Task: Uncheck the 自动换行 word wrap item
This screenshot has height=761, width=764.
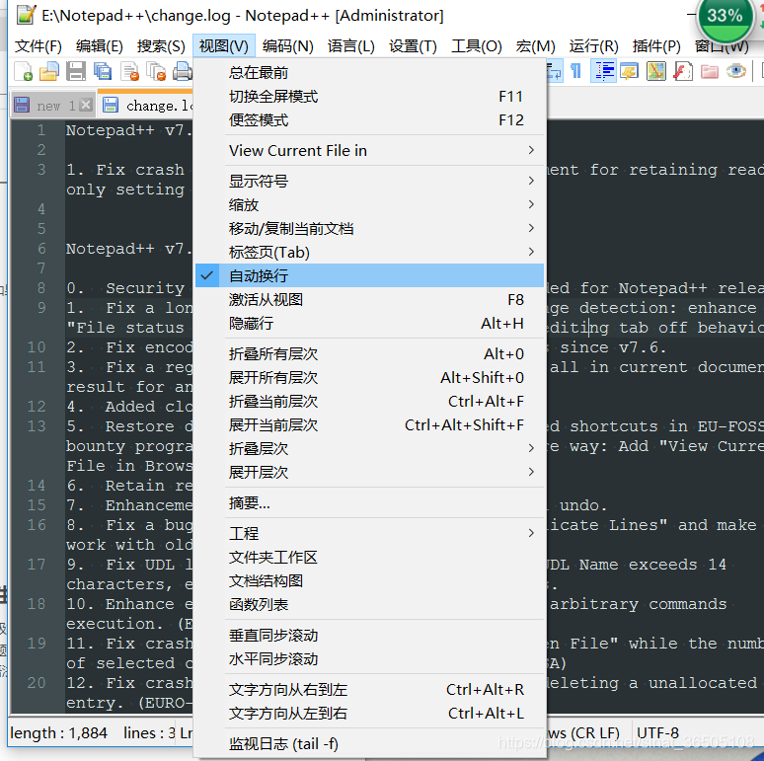Action: [x=369, y=275]
